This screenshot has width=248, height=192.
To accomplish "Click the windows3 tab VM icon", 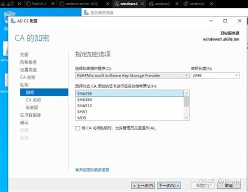I will coord(186,4).
